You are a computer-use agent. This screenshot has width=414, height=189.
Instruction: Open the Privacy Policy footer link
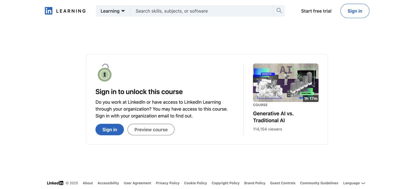tap(168, 183)
